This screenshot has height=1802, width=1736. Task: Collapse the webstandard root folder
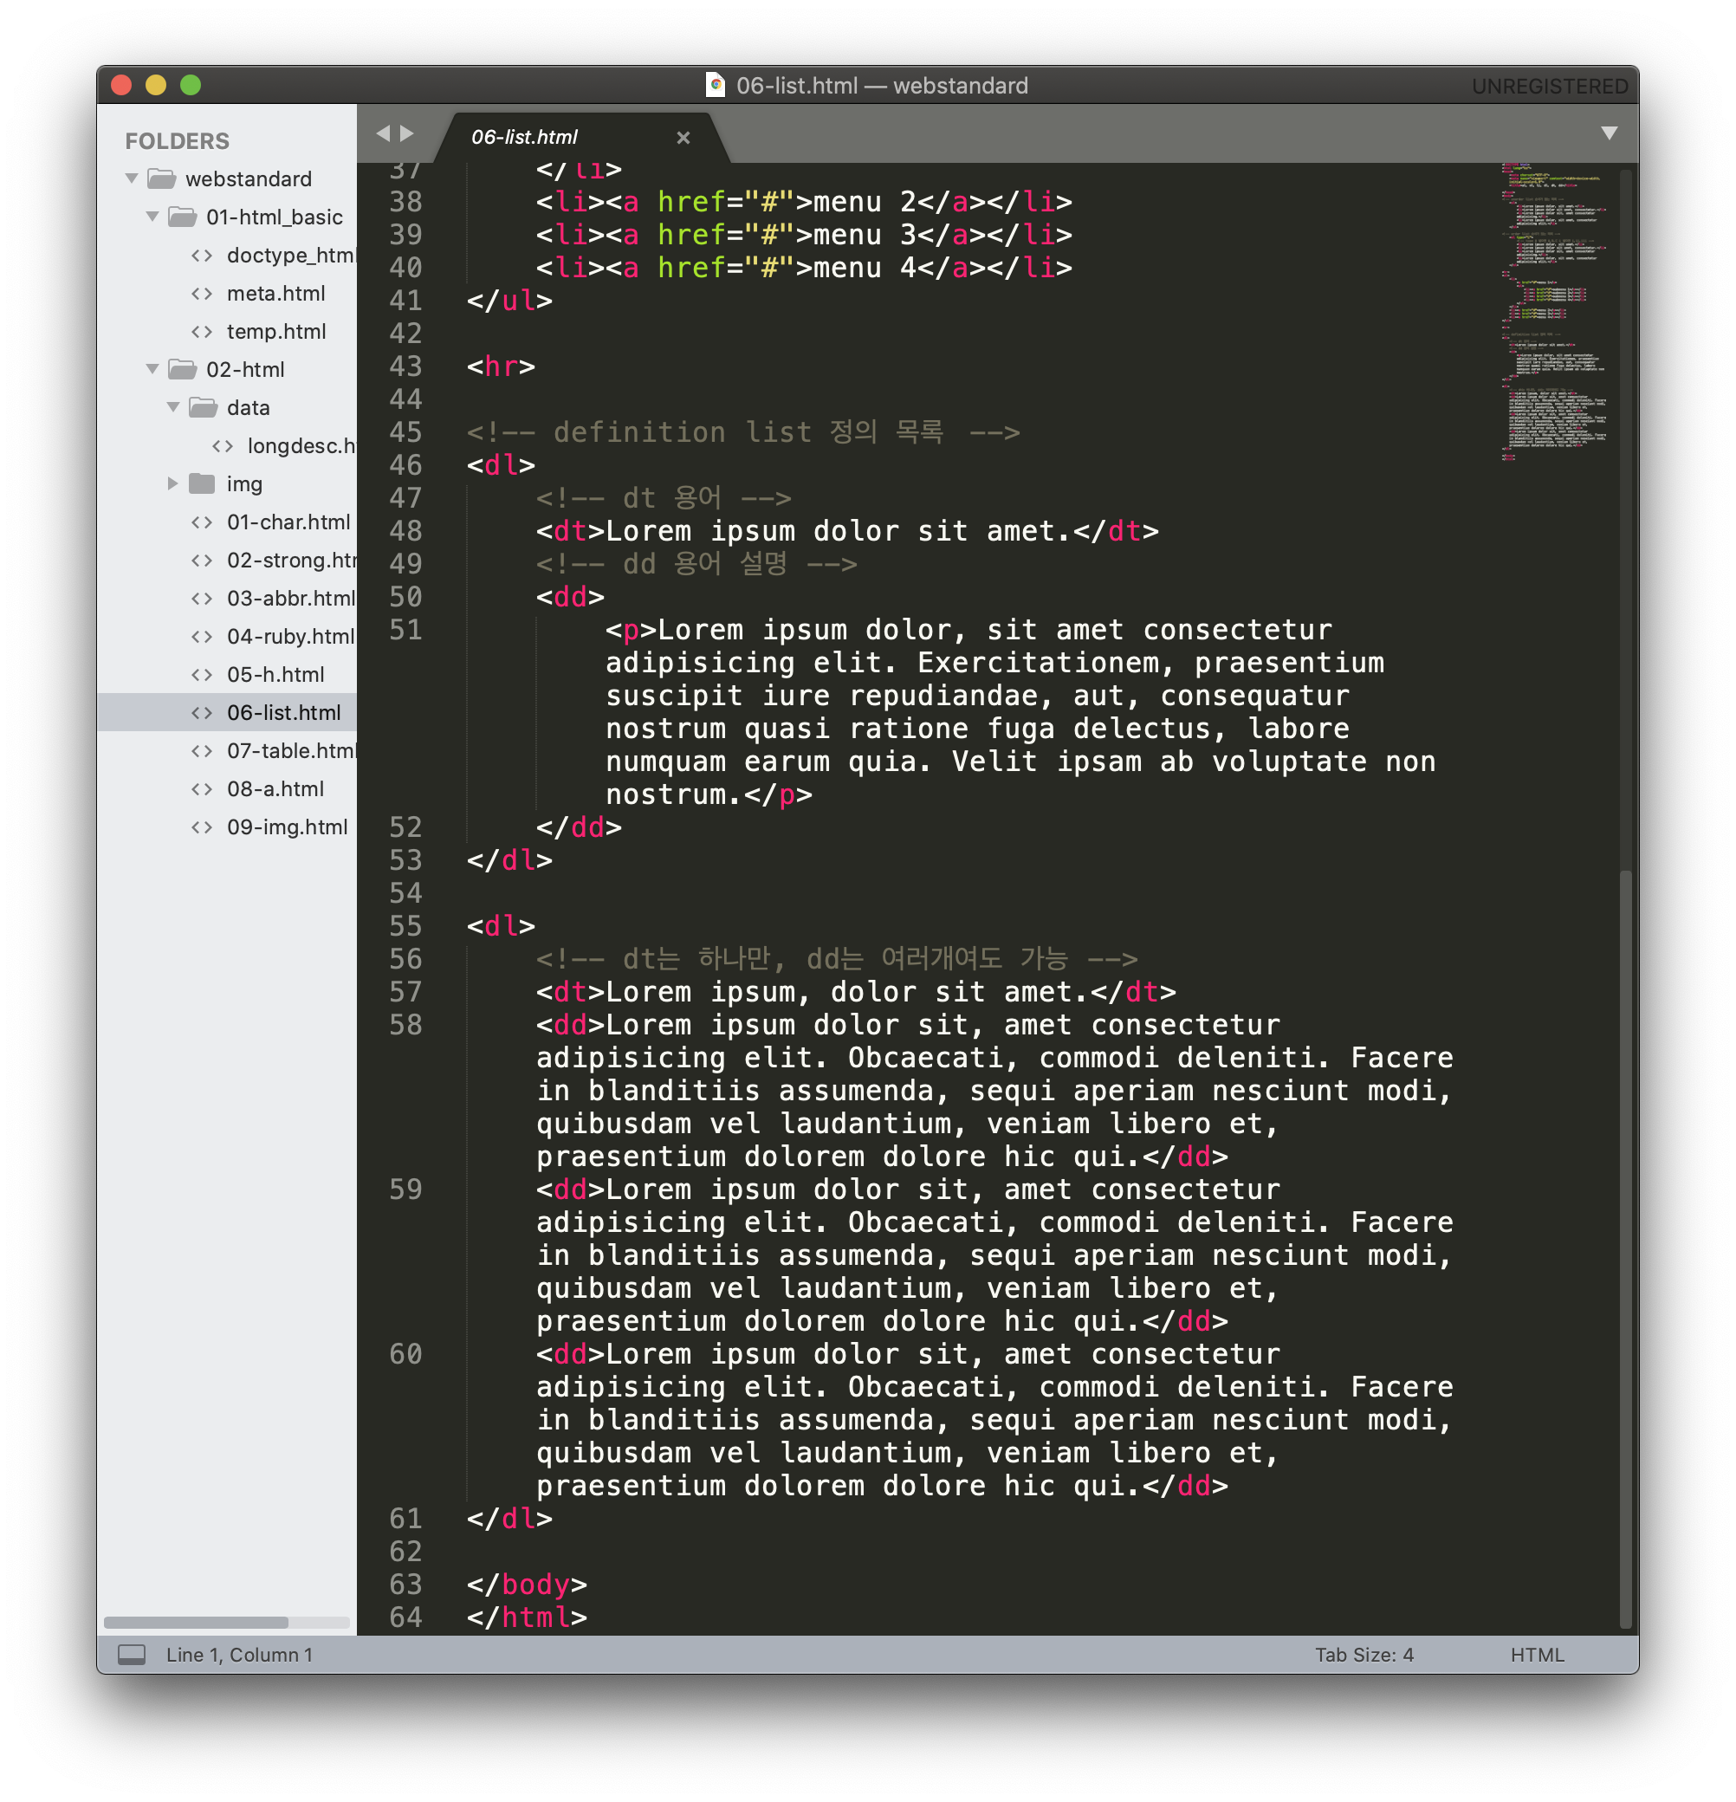(x=133, y=178)
